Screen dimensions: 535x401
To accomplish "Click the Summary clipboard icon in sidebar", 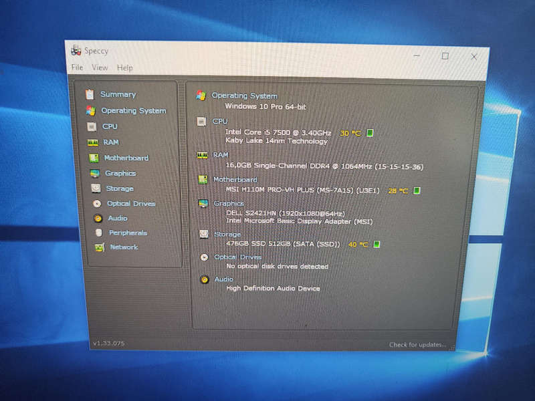I will pos(90,94).
